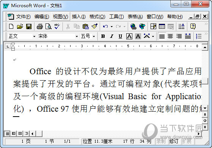Open character scaling dropdown arrow

(153, 36)
